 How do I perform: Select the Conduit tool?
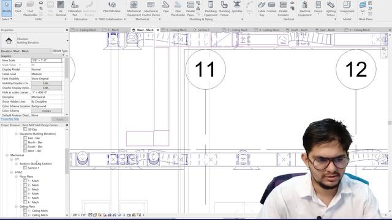coord(271,7)
